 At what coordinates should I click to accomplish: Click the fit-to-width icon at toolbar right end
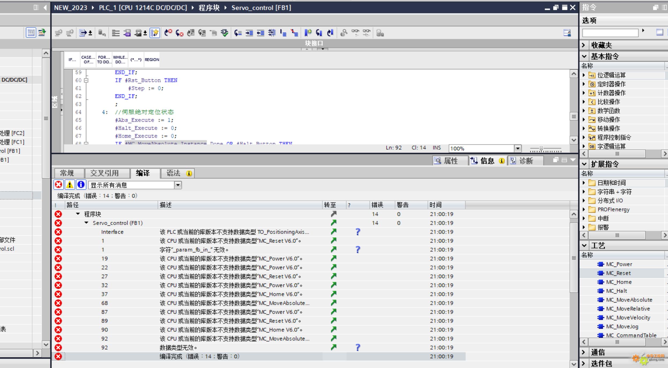click(x=567, y=33)
